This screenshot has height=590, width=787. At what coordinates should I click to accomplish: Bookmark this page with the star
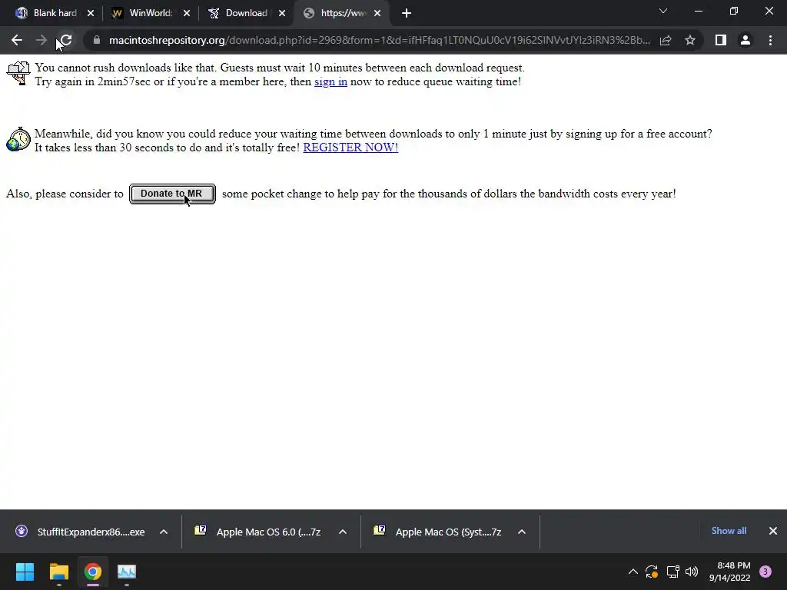(x=690, y=40)
